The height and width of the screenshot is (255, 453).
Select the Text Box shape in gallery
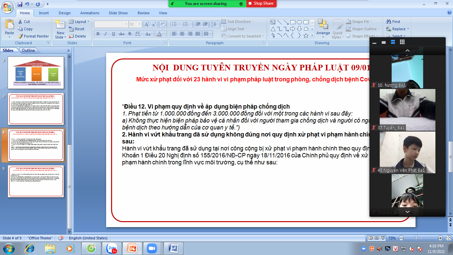tap(273, 22)
